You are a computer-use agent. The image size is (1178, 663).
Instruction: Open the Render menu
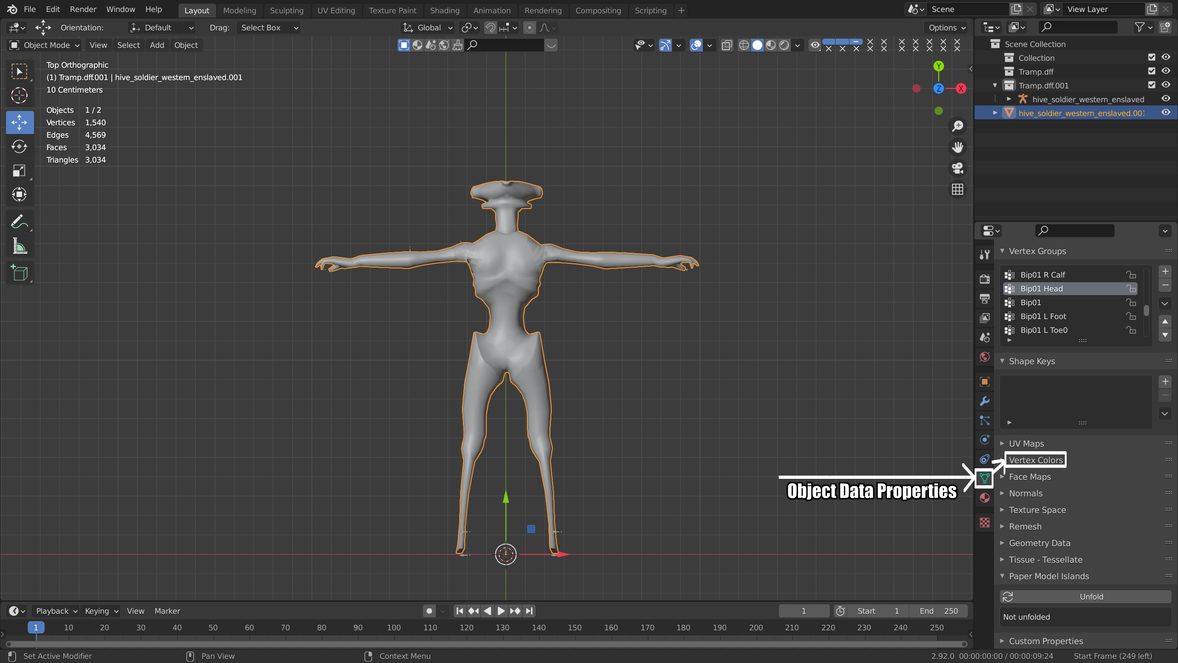83,9
